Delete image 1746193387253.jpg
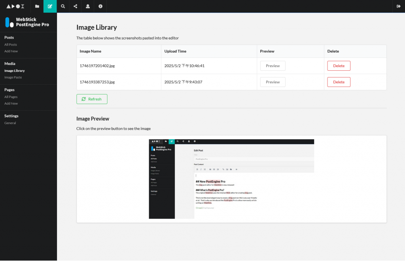405x262 pixels. [x=339, y=82]
